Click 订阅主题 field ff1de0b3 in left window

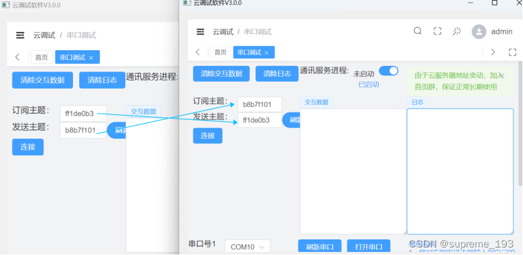point(83,114)
